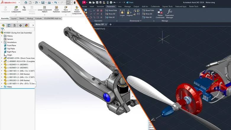Click AutoCAD Save icon in quick access

[x=97, y=2]
